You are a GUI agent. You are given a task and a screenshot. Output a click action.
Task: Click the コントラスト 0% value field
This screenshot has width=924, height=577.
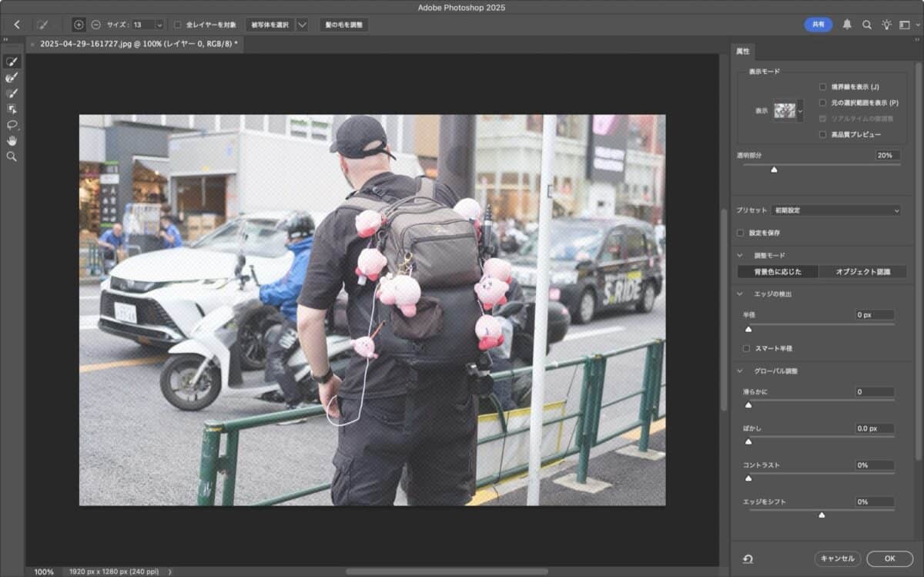[x=875, y=465]
